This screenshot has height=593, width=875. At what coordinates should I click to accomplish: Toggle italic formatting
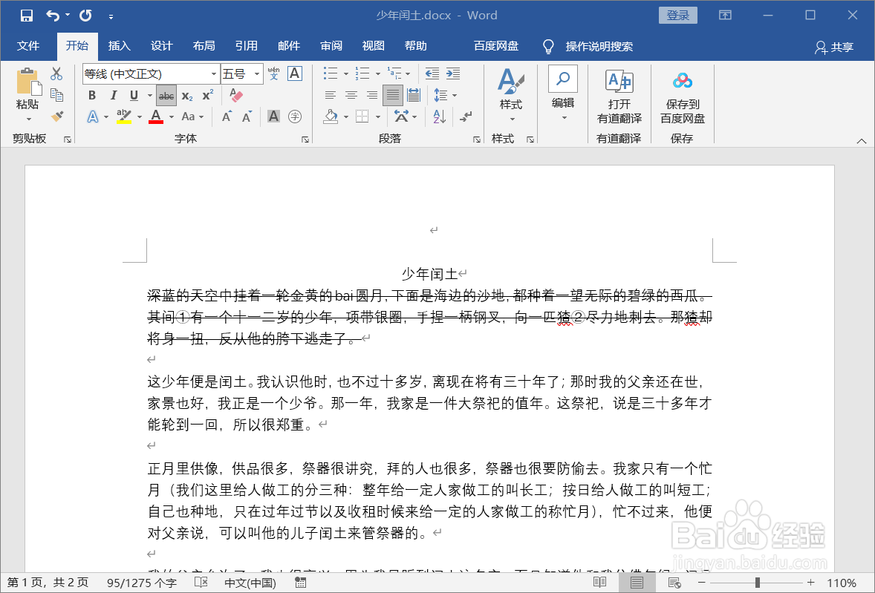coord(112,96)
